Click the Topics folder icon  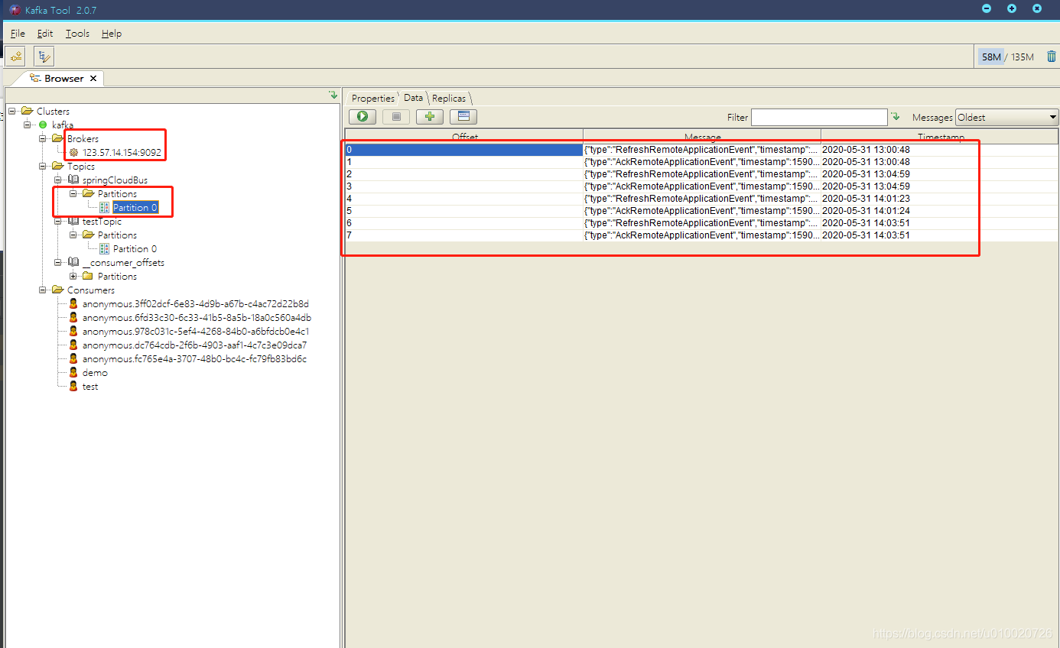(x=58, y=166)
